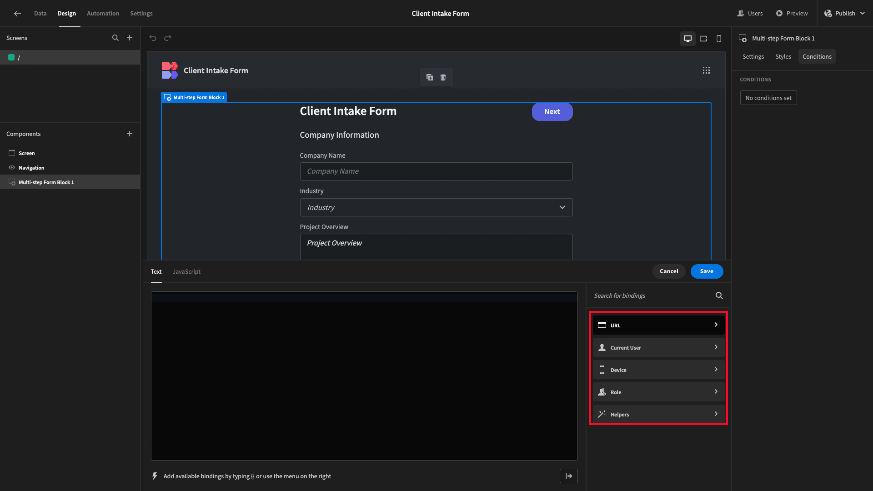Save the binding

[x=707, y=271]
